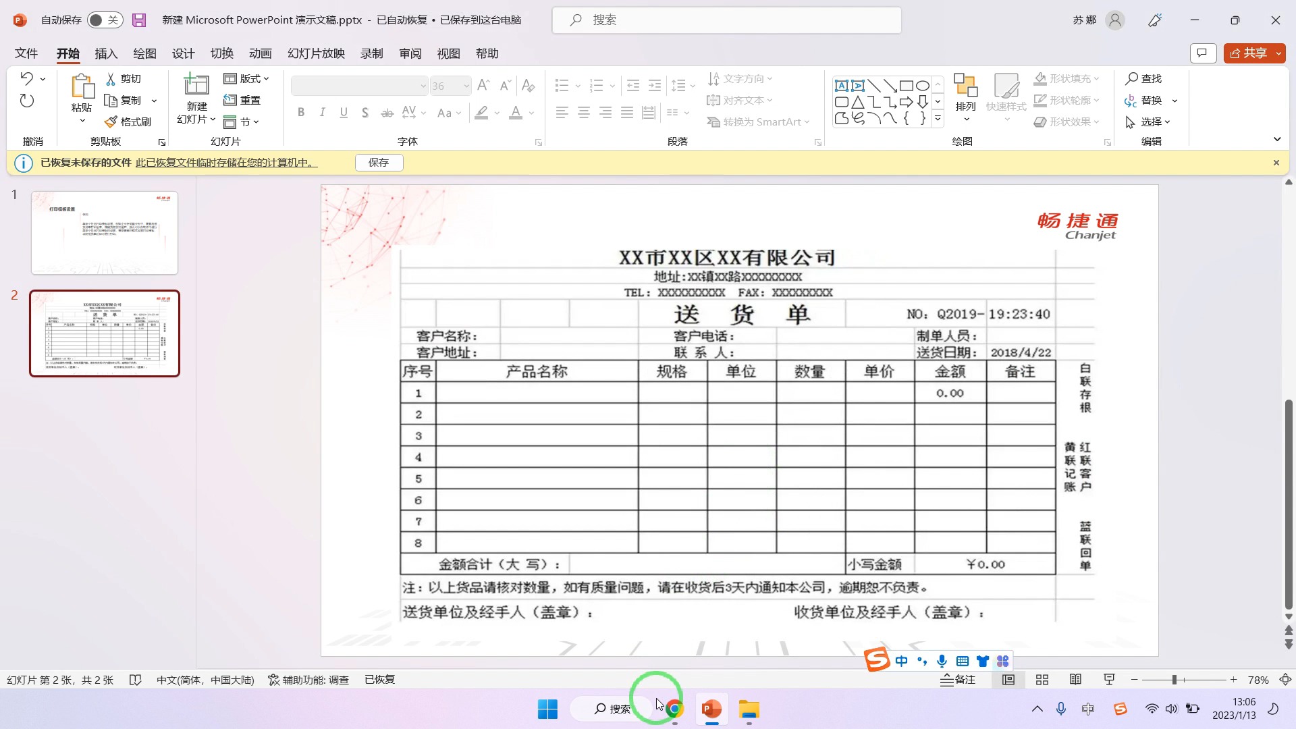The height and width of the screenshot is (729, 1296).
Task: Expand the Layout dropdown
Action: point(247,79)
